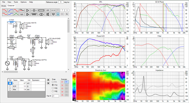
Task: Click the Fit schematic button
Action: [x=67, y=14]
